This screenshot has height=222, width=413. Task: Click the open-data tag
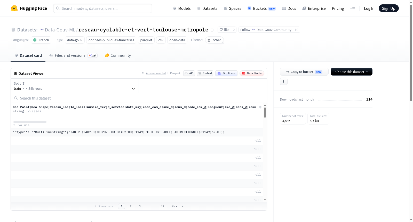(177, 40)
